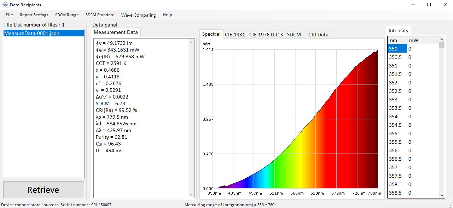The width and height of the screenshot is (453, 208).
Task: Select the 350 nm row cell
Action: point(397,49)
